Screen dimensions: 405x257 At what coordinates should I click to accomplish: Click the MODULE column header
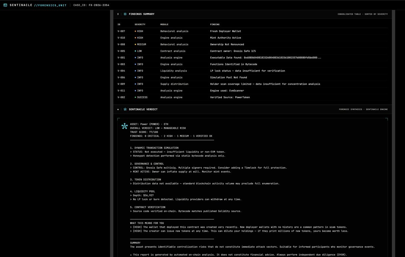pos(164,25)
